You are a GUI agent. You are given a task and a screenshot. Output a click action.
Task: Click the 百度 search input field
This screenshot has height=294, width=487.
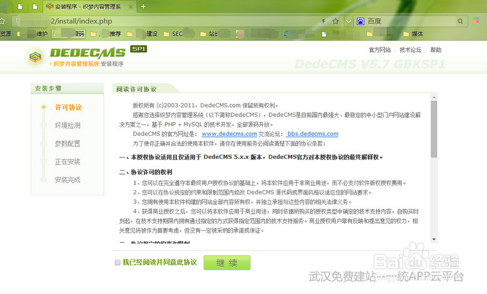point(410,21)
